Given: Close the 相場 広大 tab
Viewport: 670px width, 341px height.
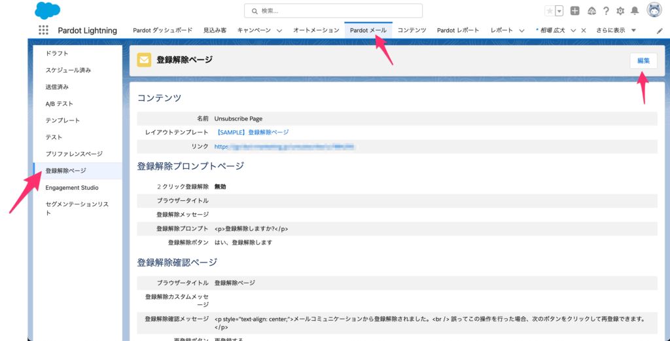Looking at the screenshot, I should [x=584, y=31].
